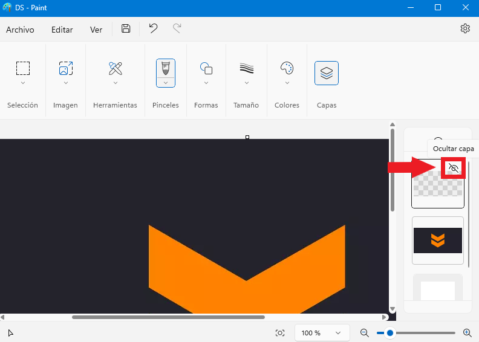
Task: Expand the Colores dropdown arrow
Action: click(x=287, y=83)
